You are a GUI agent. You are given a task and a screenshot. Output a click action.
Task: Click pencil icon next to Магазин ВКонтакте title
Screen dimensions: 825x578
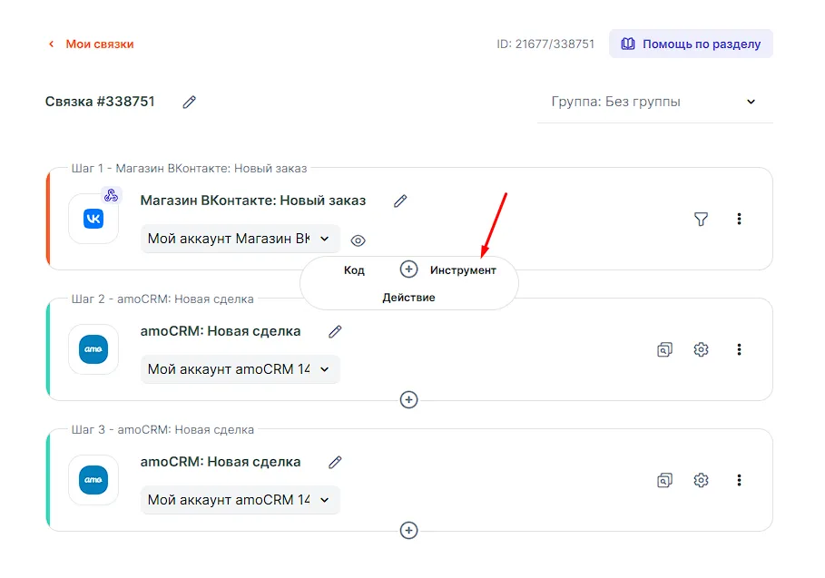pos(400,201)
